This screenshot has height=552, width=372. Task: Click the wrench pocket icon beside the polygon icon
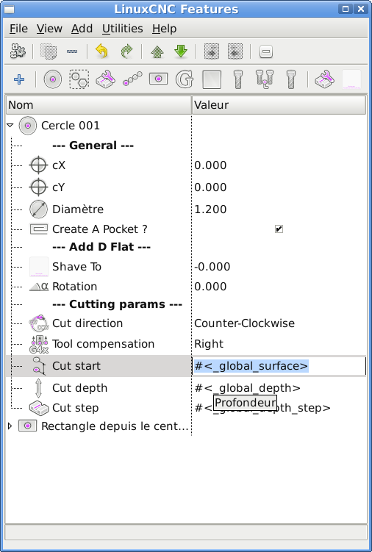[x=106, y=79]
